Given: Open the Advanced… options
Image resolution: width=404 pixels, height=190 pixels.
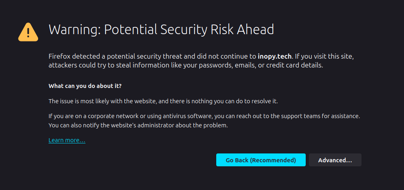Looking at the screenshot, I should [x=335, y=160].
